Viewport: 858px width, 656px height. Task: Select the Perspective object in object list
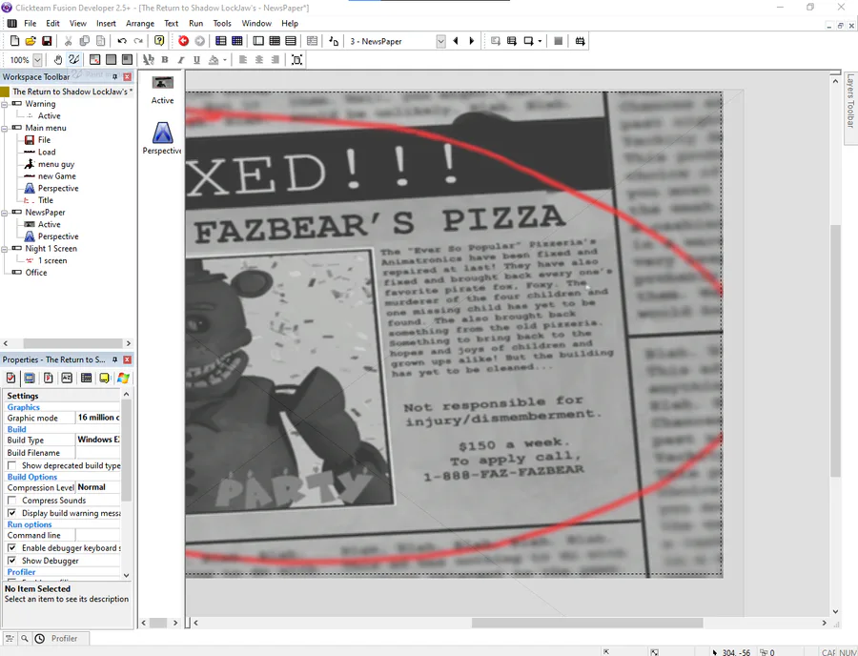coord(162,138)
